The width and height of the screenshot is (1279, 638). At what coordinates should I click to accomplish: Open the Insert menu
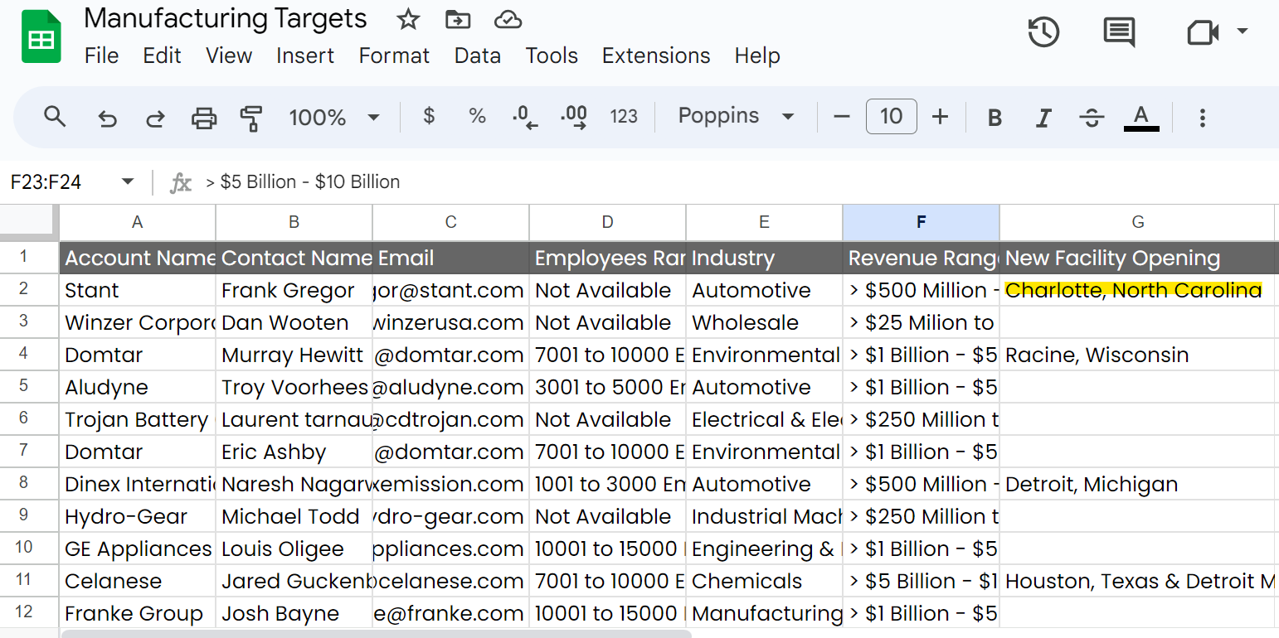305,56
